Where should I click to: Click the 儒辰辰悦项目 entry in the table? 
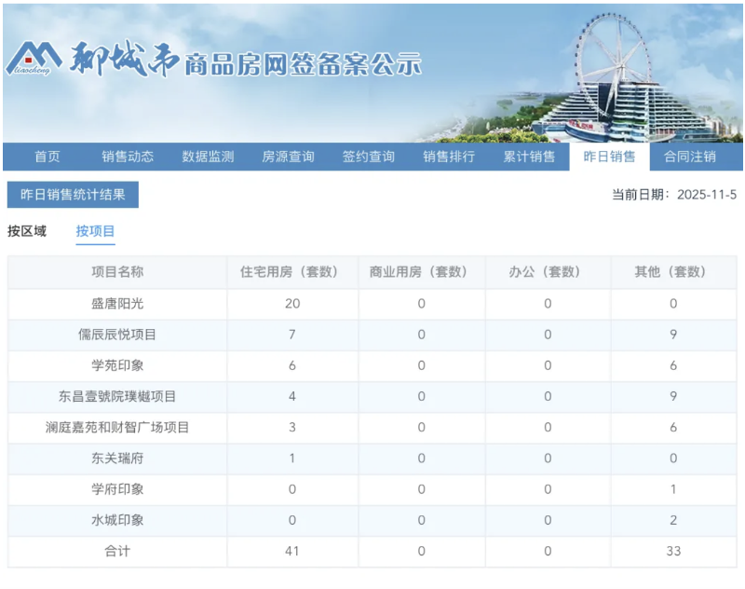[116, 335]
